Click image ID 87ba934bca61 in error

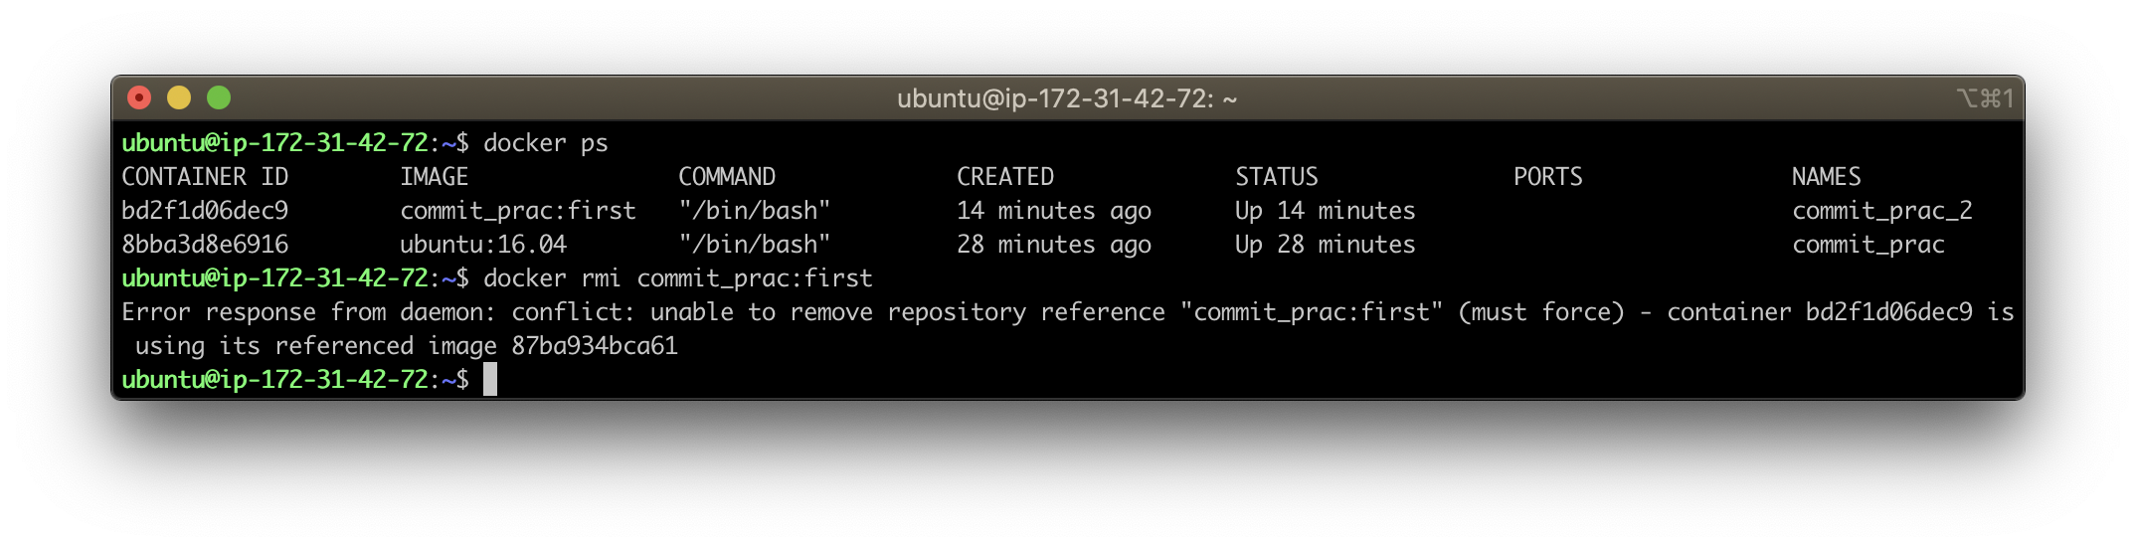595,346
